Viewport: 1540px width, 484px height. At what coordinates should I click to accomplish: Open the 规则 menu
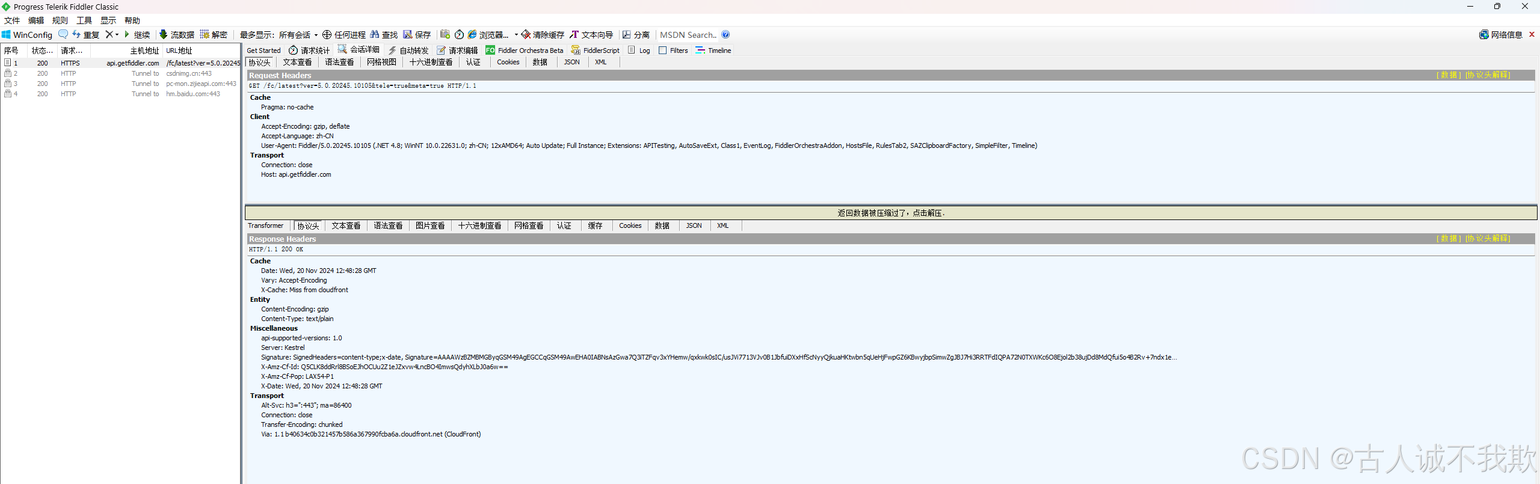[60, 20]
